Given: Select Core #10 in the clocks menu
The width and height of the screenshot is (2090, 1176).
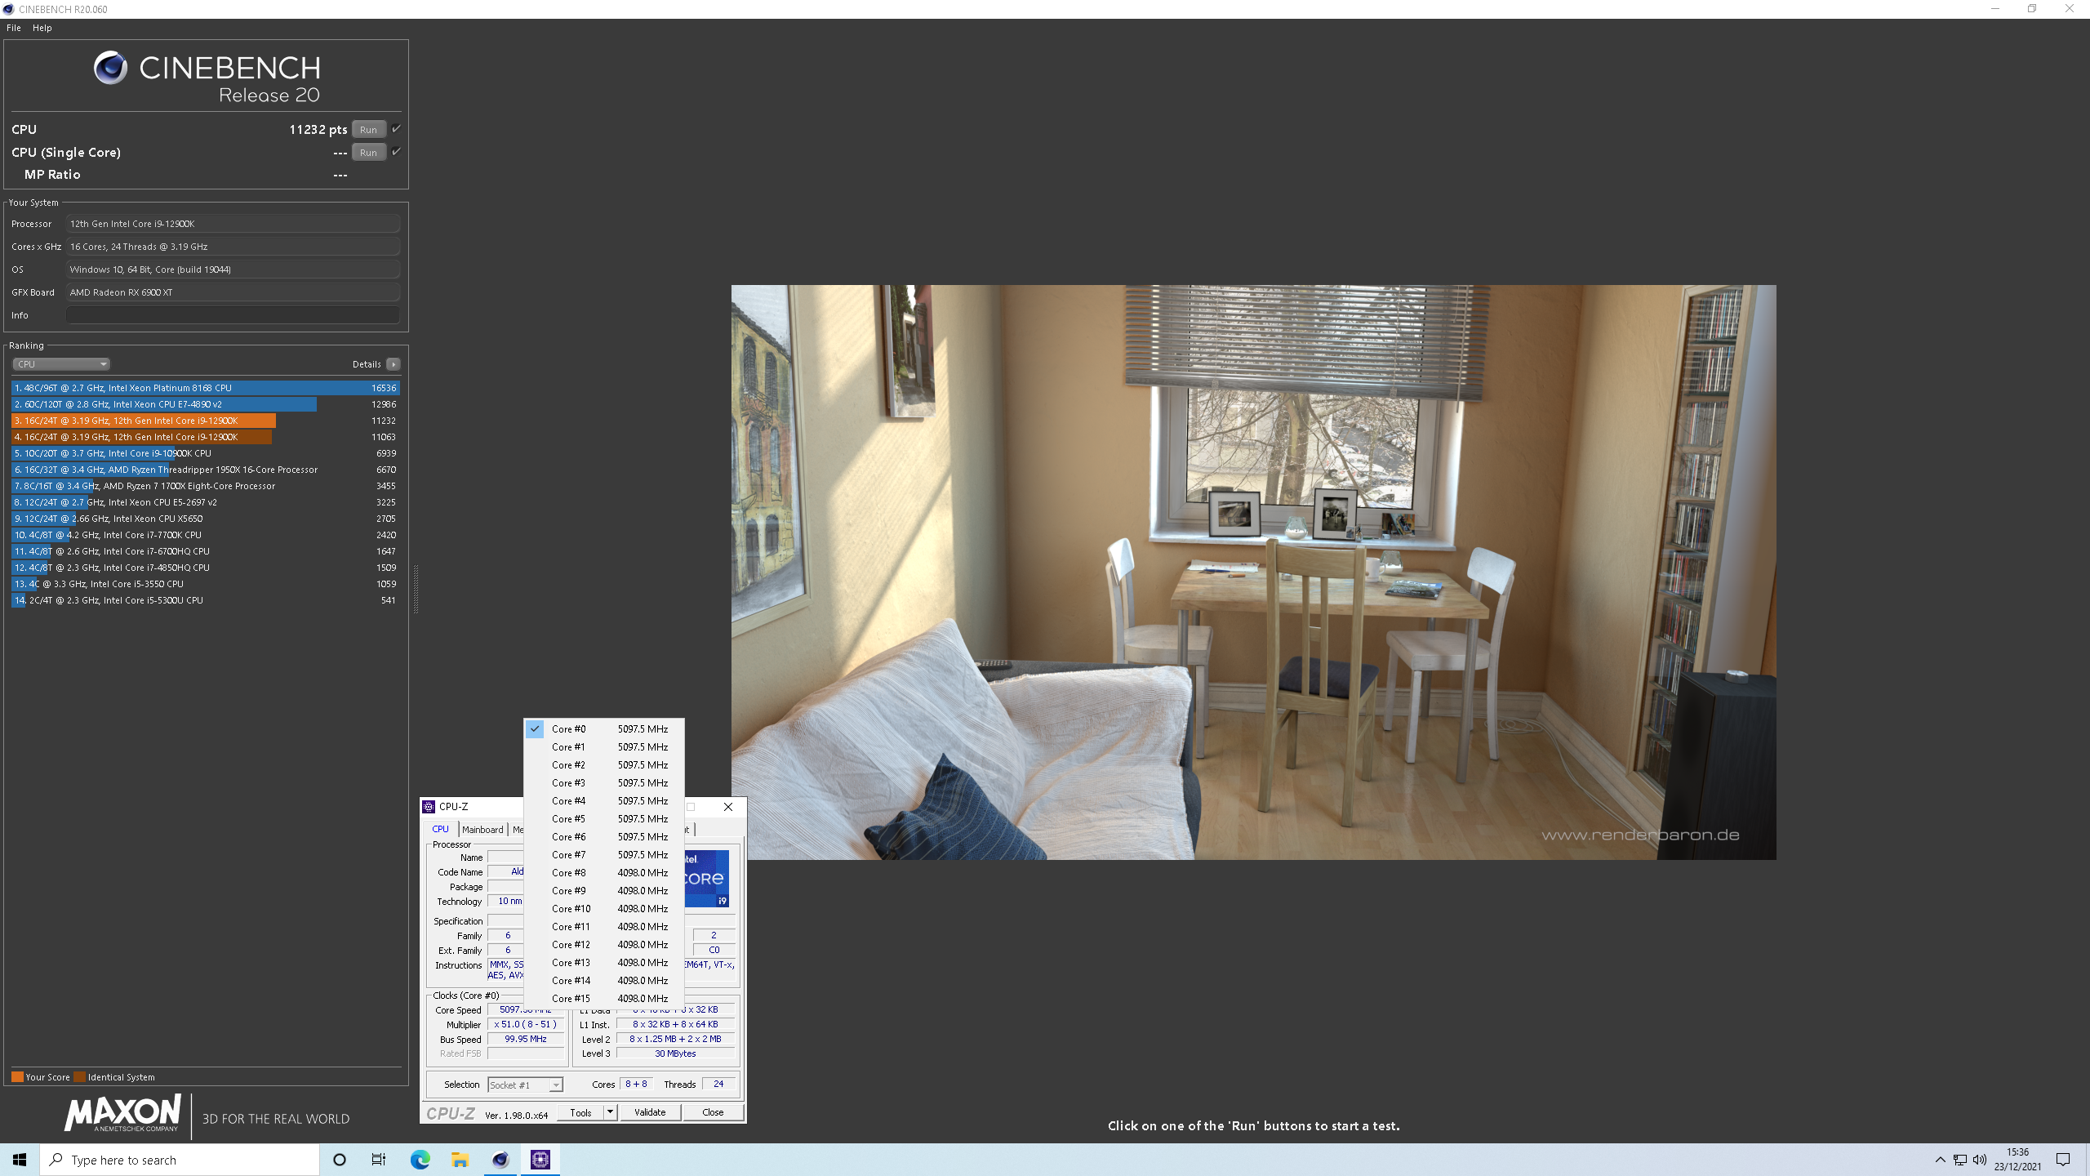Looking at the screenshot, I should [604, 909].
